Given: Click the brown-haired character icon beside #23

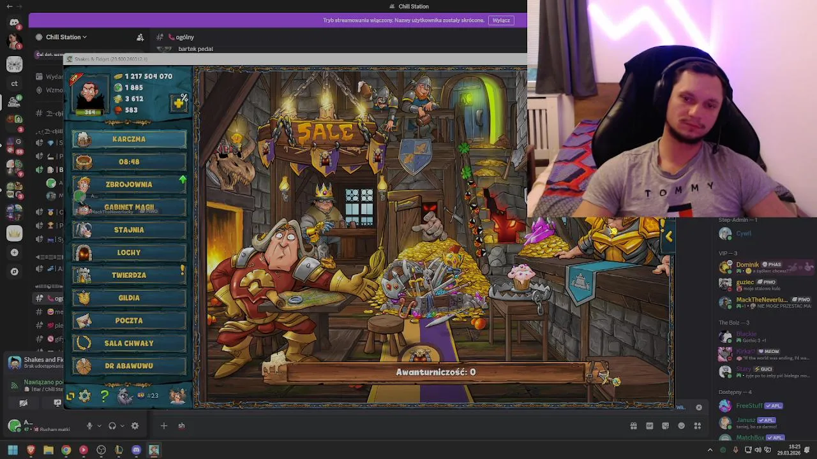Looking at the screenshot, I should click(x=177, y=396).
